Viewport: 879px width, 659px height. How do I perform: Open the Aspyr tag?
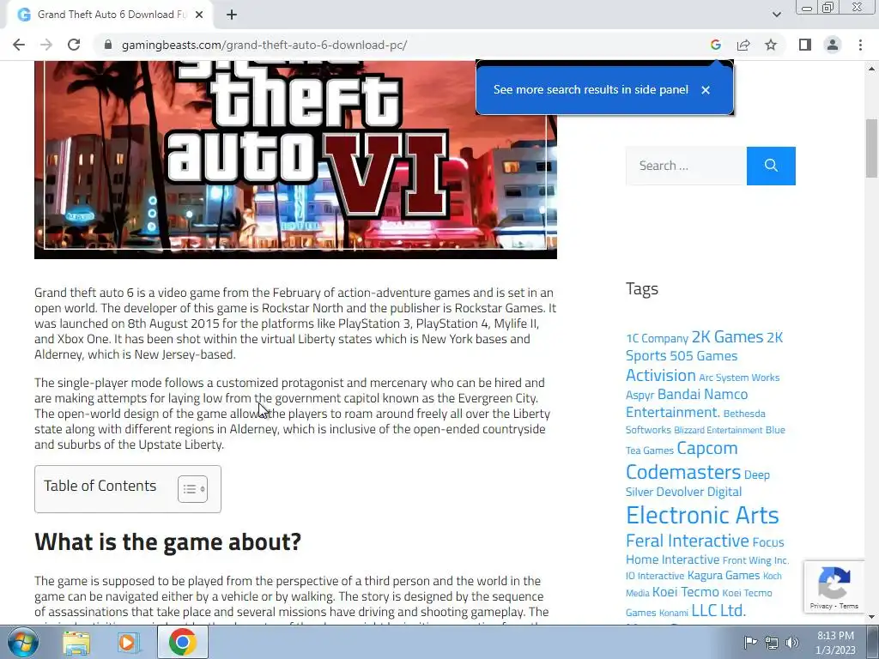640,395
